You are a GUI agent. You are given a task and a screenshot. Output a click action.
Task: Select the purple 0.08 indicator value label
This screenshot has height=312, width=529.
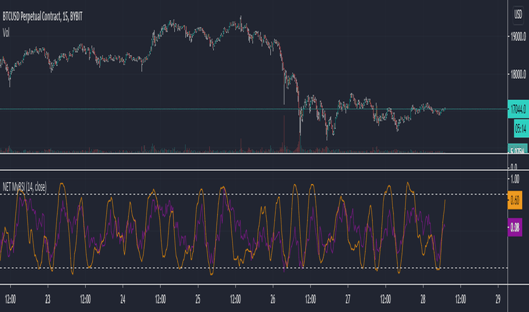[x=515, y=227]
